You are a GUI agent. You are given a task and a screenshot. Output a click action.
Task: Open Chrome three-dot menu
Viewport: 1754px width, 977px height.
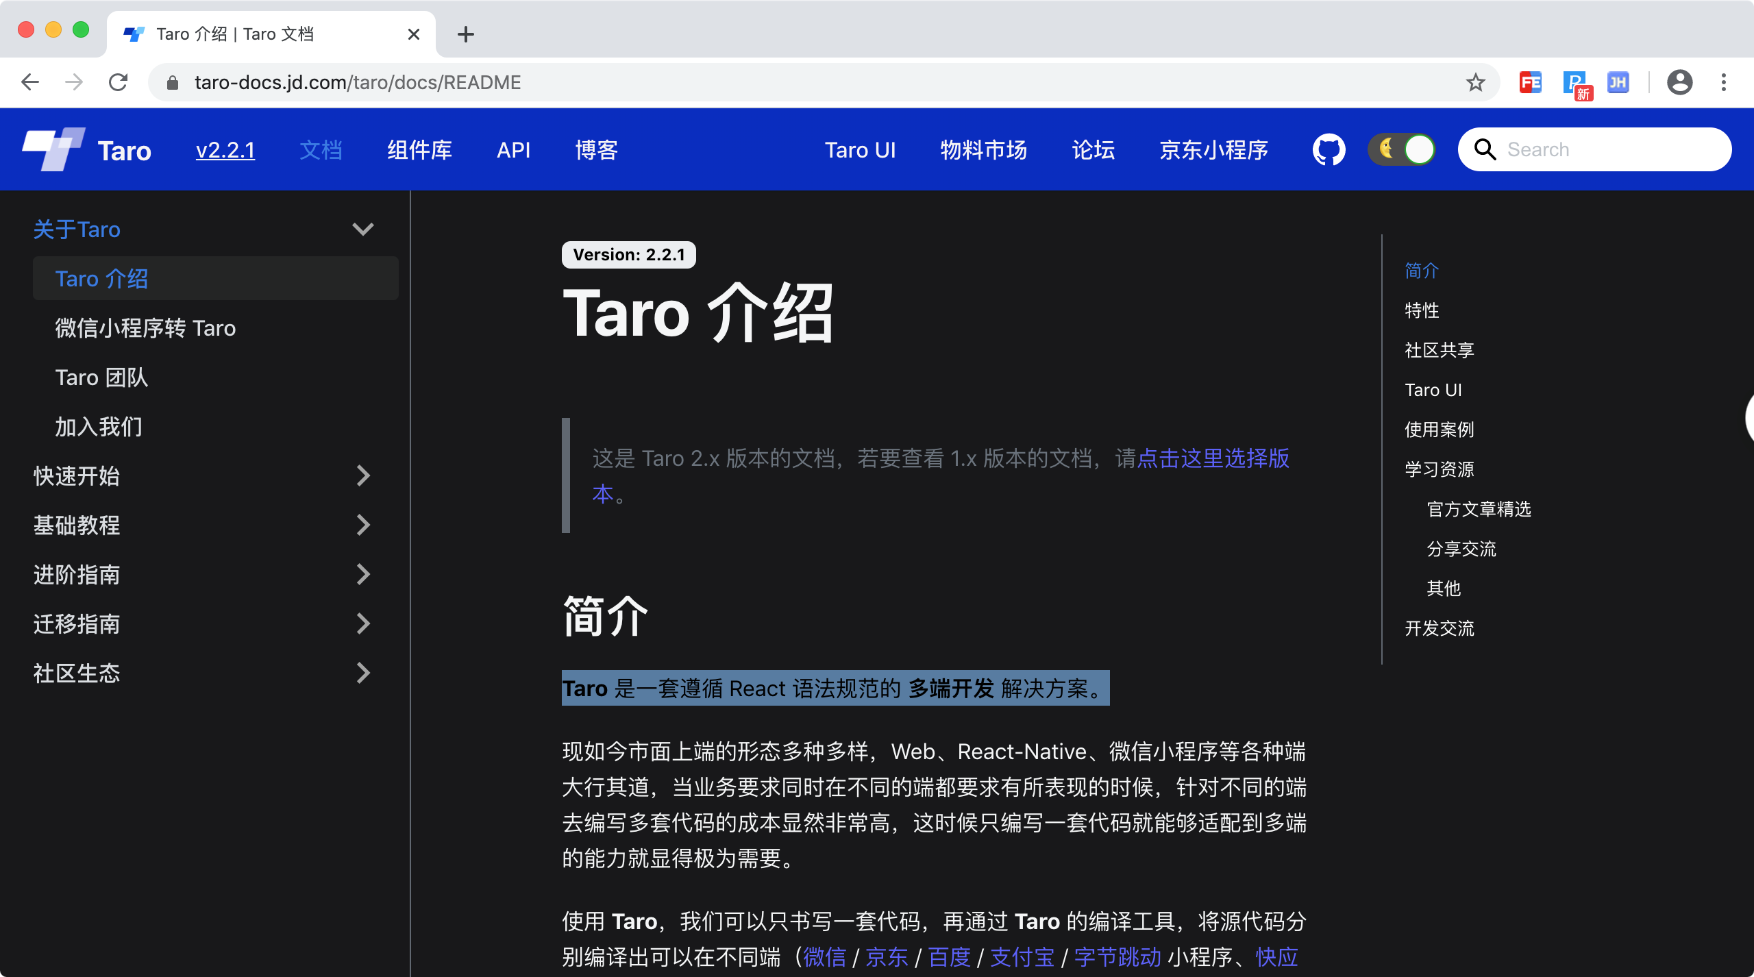[x=1724, y=82]
